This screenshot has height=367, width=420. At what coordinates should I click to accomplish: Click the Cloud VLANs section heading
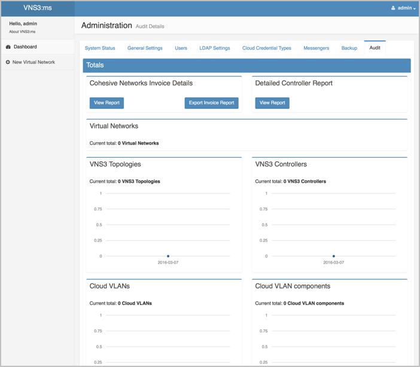point(109,286)
